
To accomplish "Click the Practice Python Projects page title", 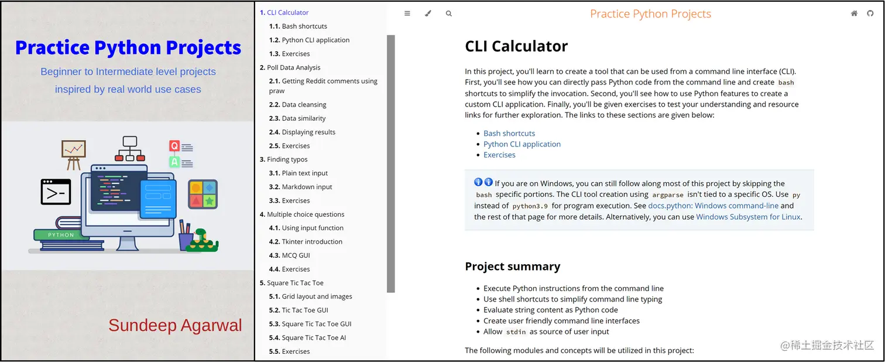I will pos(650,13).
